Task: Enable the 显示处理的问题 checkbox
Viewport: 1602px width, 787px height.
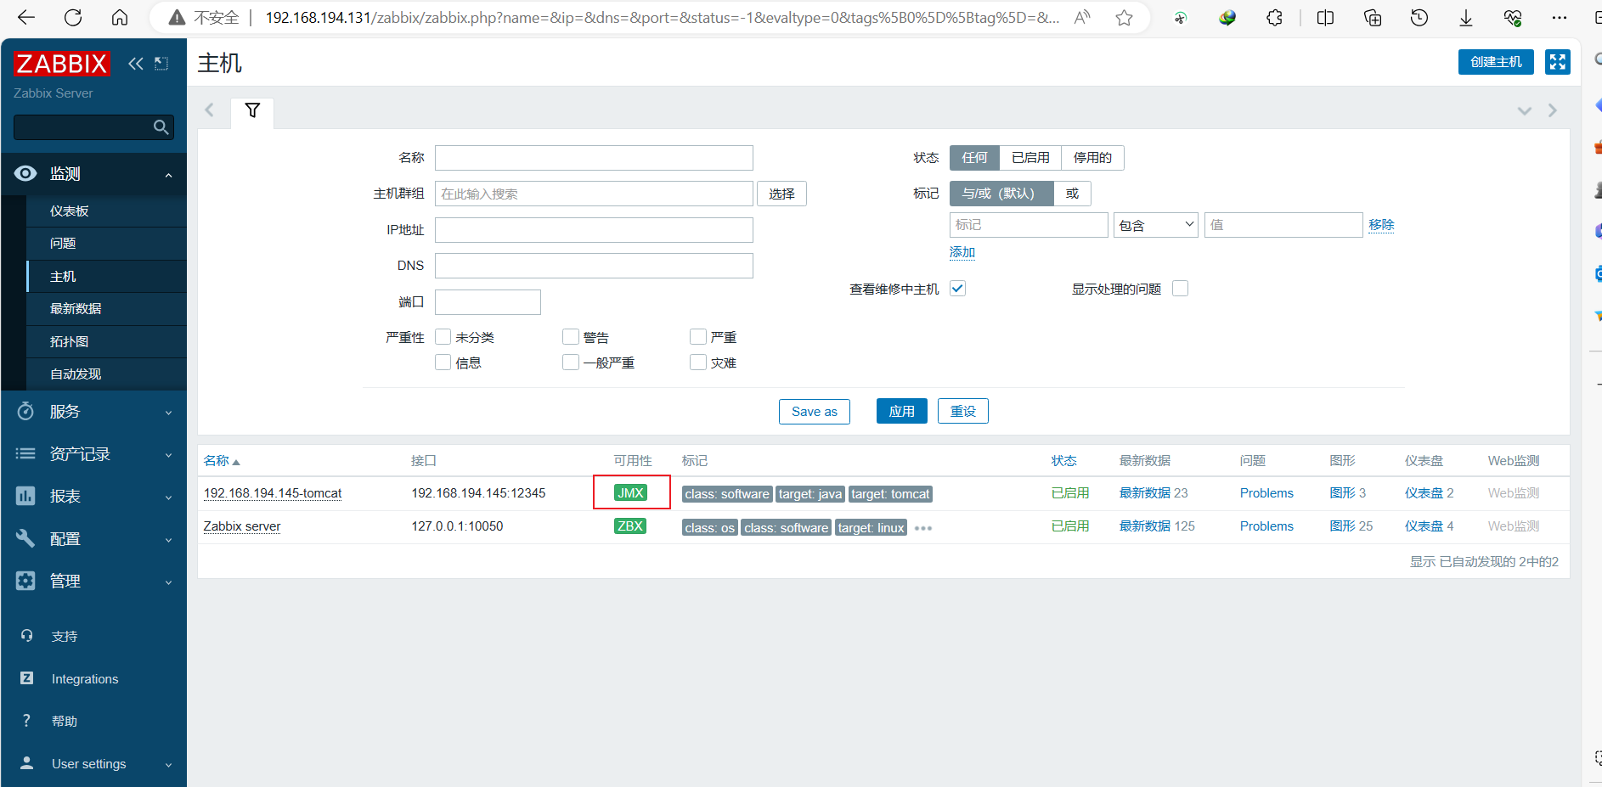Action: coord(1180,289)
